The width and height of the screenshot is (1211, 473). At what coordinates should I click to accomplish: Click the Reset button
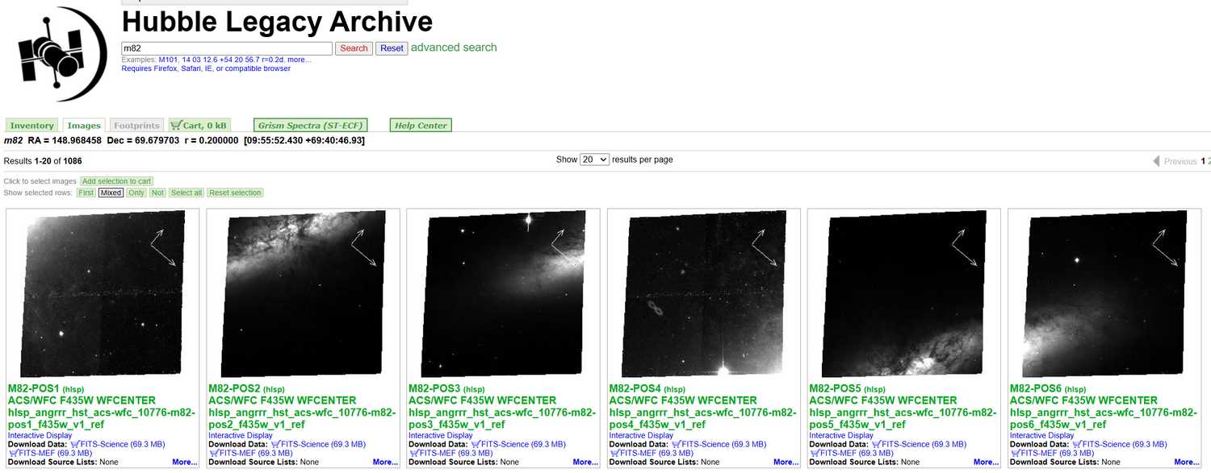(x=392, y=48)
